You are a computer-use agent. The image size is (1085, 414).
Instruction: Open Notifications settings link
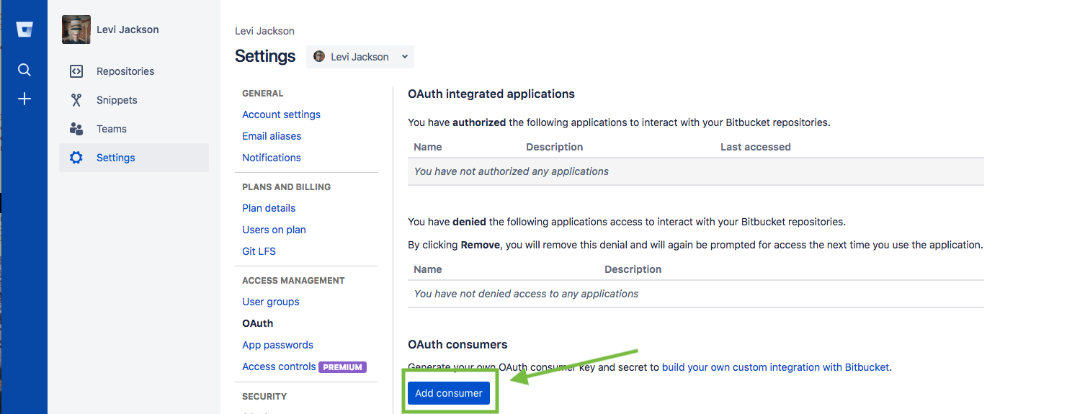coord(272,158)
